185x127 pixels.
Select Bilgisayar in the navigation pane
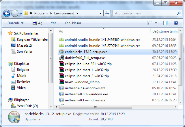point(21,100)
